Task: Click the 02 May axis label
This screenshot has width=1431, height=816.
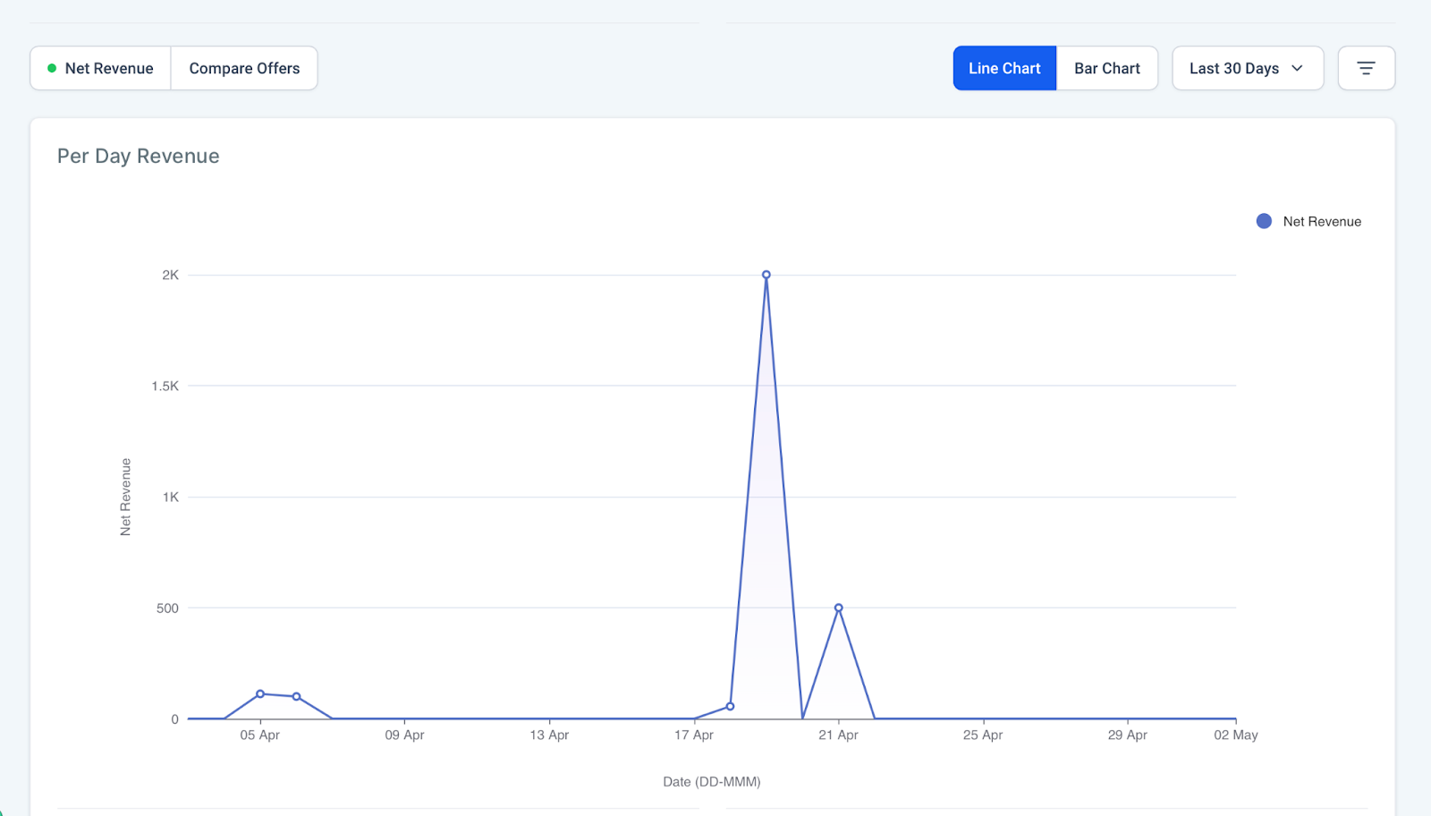Action: click(x=1236, y=735)
